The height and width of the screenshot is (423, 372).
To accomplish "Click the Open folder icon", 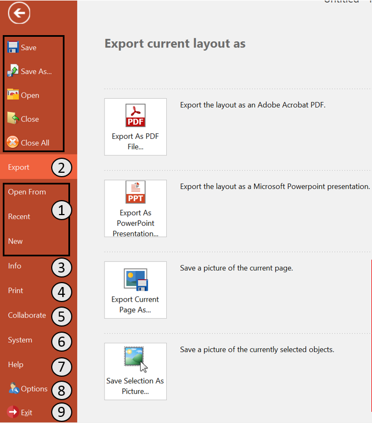I will click(13, 94).
